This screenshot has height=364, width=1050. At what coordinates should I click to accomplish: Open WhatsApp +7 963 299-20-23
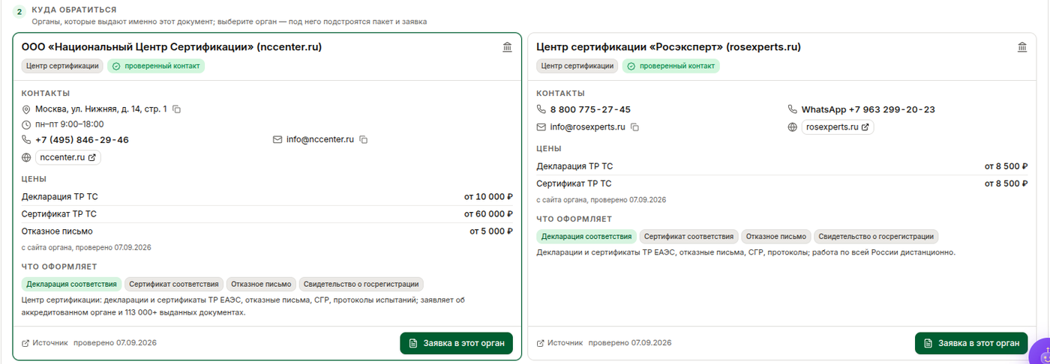(868, 109)
